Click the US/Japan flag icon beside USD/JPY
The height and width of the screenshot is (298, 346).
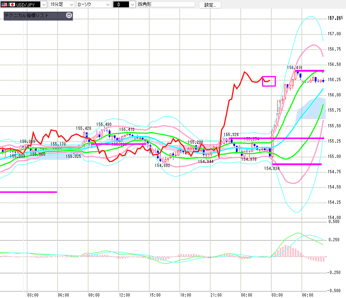tap(8, 4)
